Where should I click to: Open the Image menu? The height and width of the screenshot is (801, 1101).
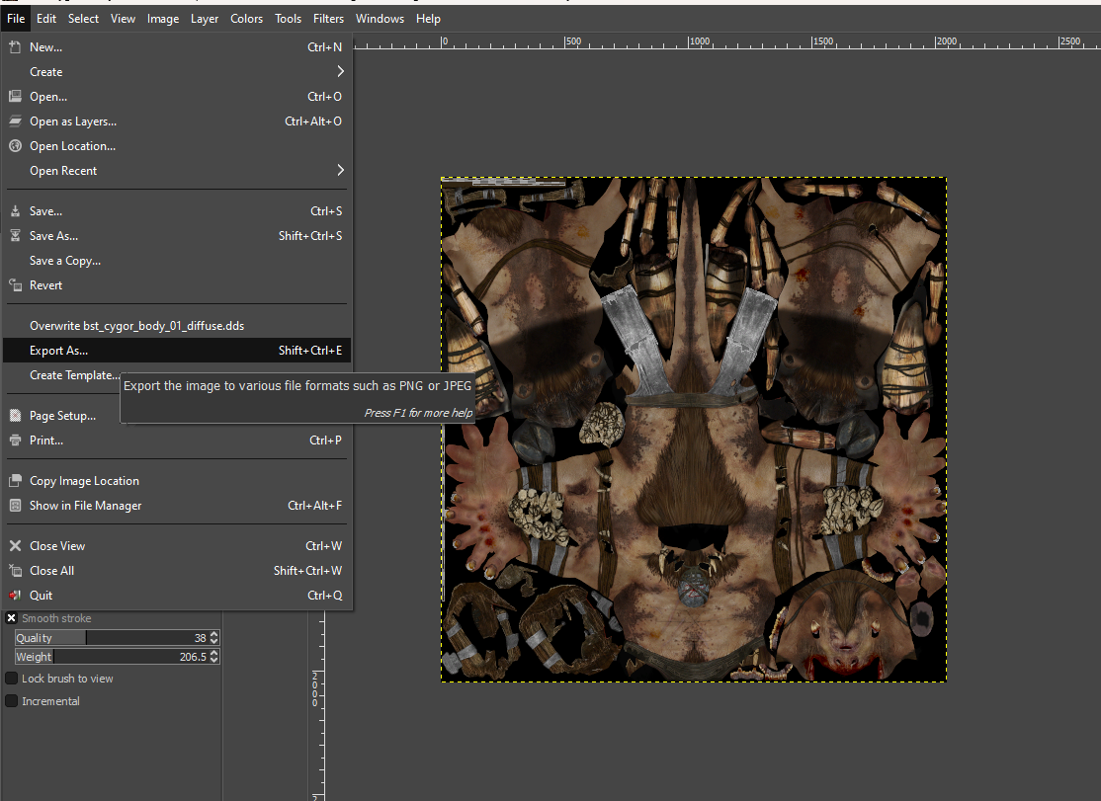pos(163,19)
